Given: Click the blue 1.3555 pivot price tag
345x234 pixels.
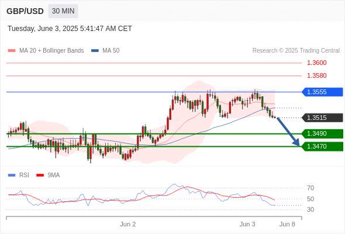Looking at the screenshot, I should click(323, 92).
